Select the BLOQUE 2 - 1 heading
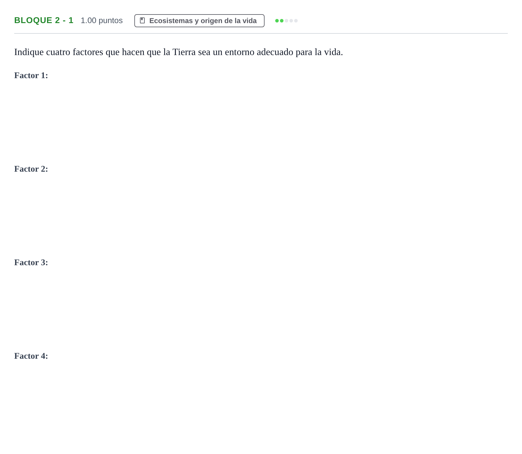This screenshot has width=522, height=454. pyautogui.click(x=44, y=20)
